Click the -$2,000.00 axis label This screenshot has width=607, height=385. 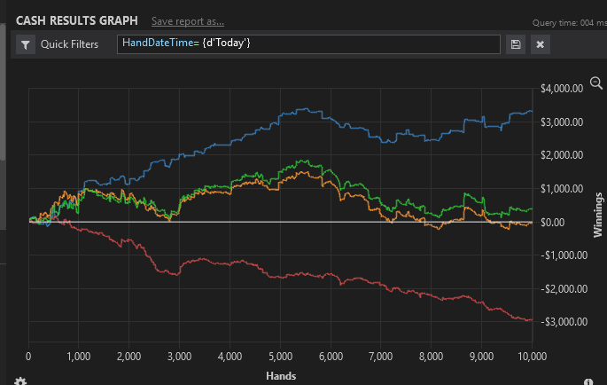click(x=564, y=289)
